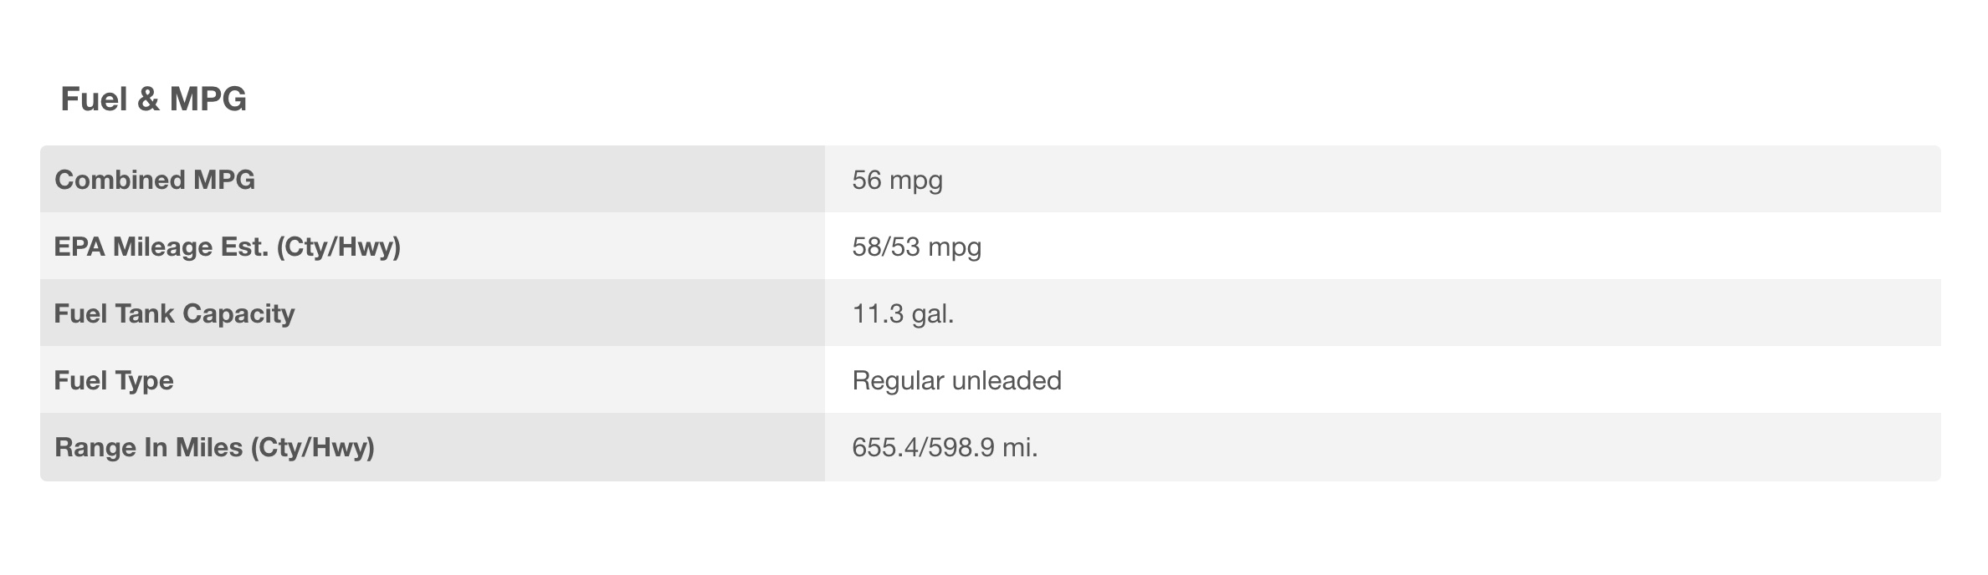Click "mpg" unit in the Combined MPG row

916,181
